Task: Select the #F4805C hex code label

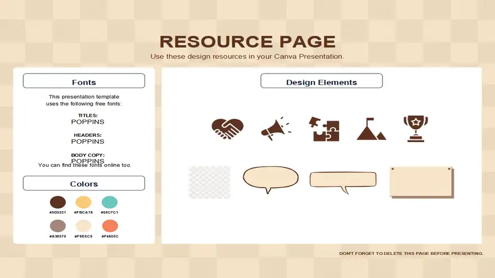Action: tap(110, 236)
